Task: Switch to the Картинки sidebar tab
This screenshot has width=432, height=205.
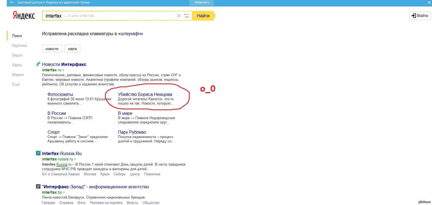Action: click(20, 45)
